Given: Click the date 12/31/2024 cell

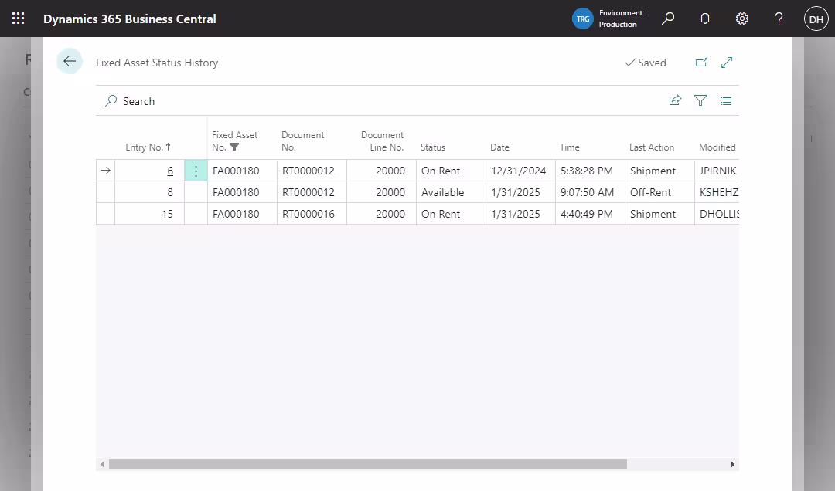Looking at the screenshot, I should [519, 171].
